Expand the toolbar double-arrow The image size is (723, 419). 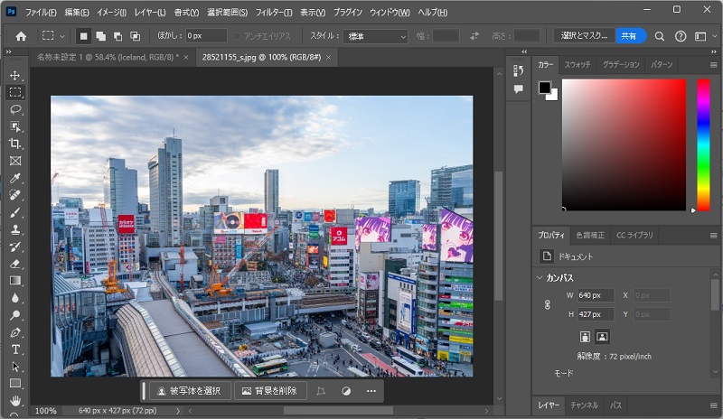pos(8,51)
